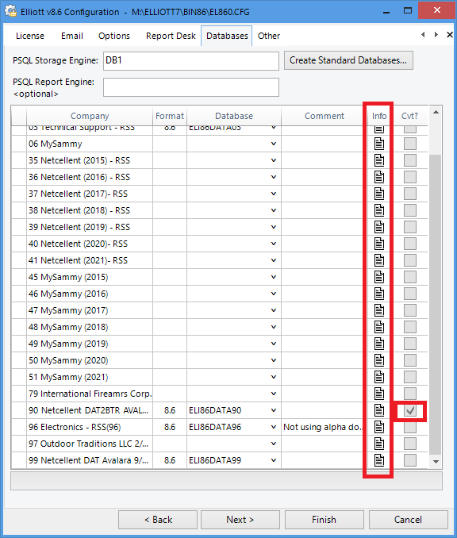Expand database dropdown for 06 MySammy
This screenshot has height=538, width=457.
point(274,144)
